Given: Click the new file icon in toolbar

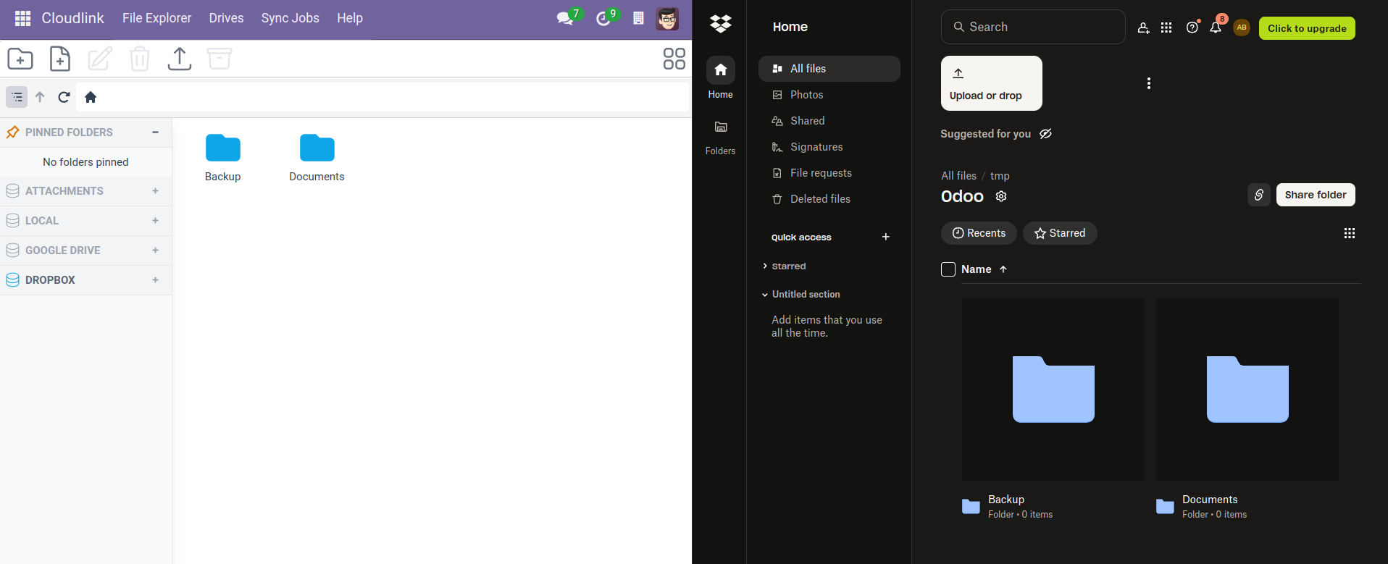Looking at the screenshot, I should (60, 59).
